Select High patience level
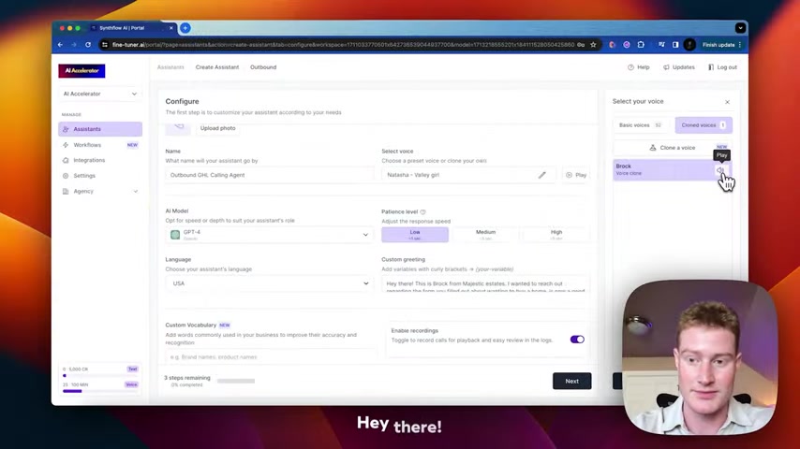The image size is (800, 449). 556,235
